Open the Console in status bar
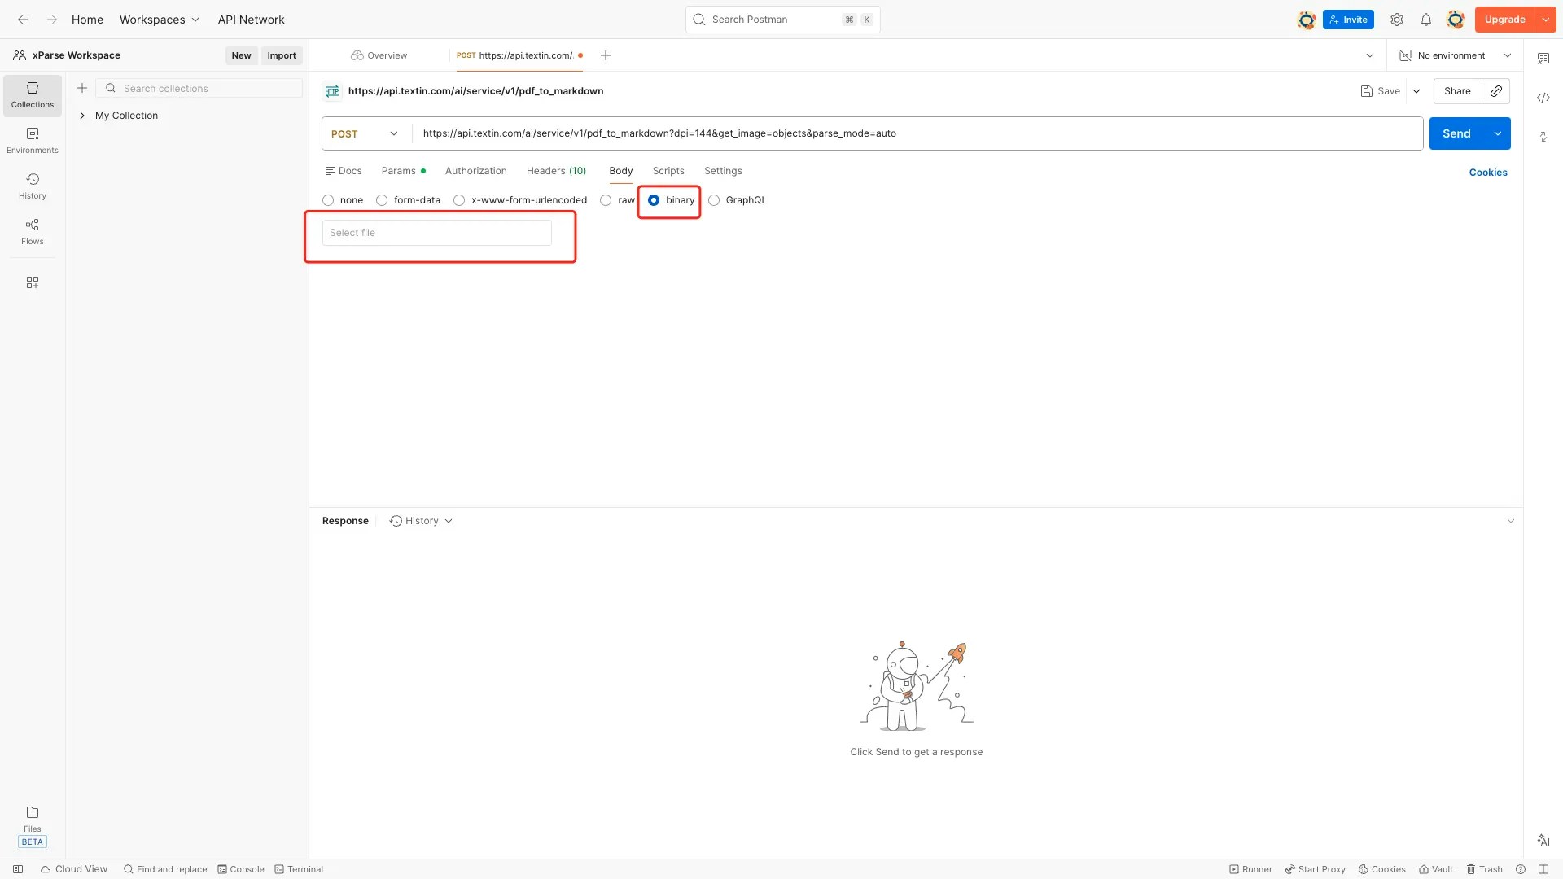 click(241, 869)
